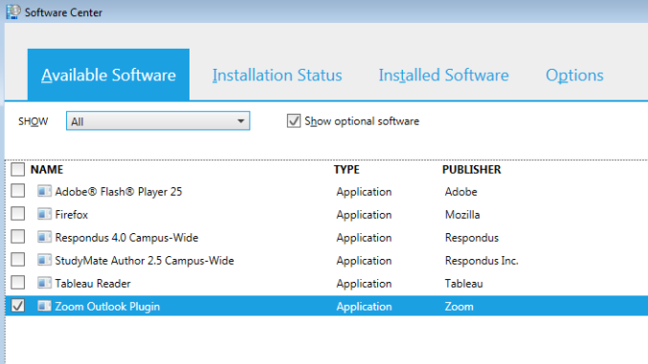Tick the Tableau Reader checkbox
648x364 pixels.
click(x=18, y=283)
